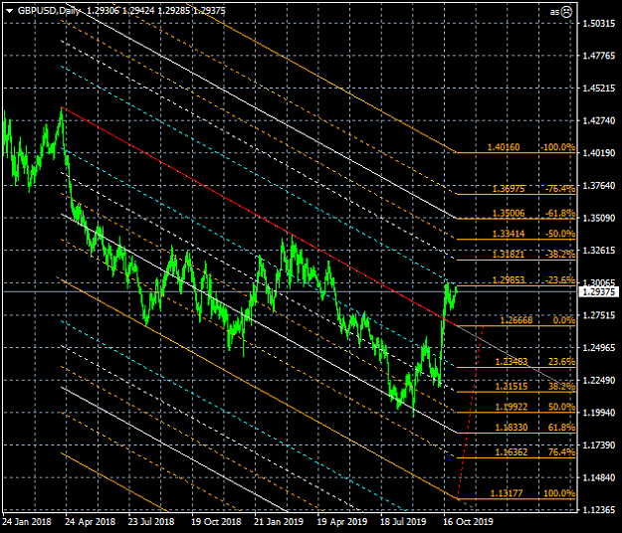Click the current price label 1.29375
Image resolution: width=622 pixels, height=533 pixels.
click(599, 292)
